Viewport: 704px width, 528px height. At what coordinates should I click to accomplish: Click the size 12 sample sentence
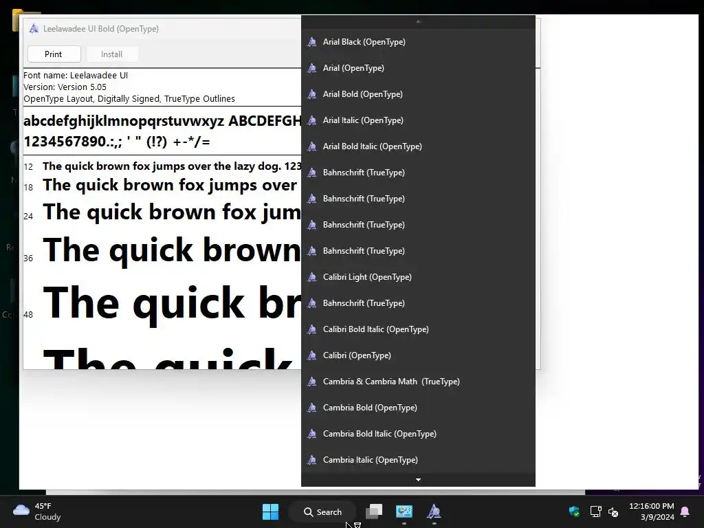pos(172,166)
